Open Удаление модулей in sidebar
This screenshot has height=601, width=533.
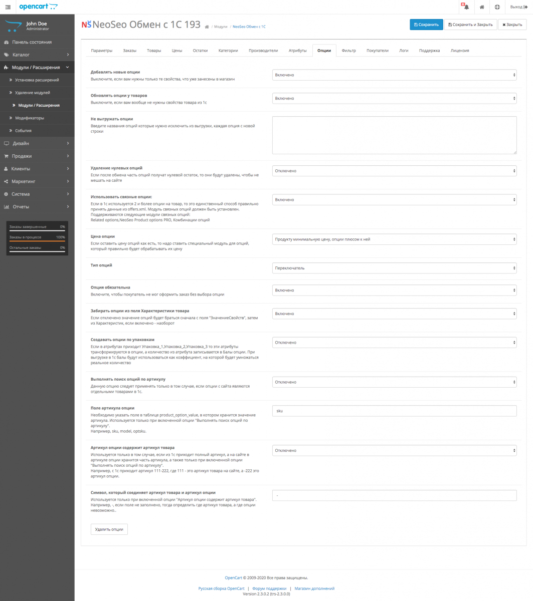click(37, 93)
